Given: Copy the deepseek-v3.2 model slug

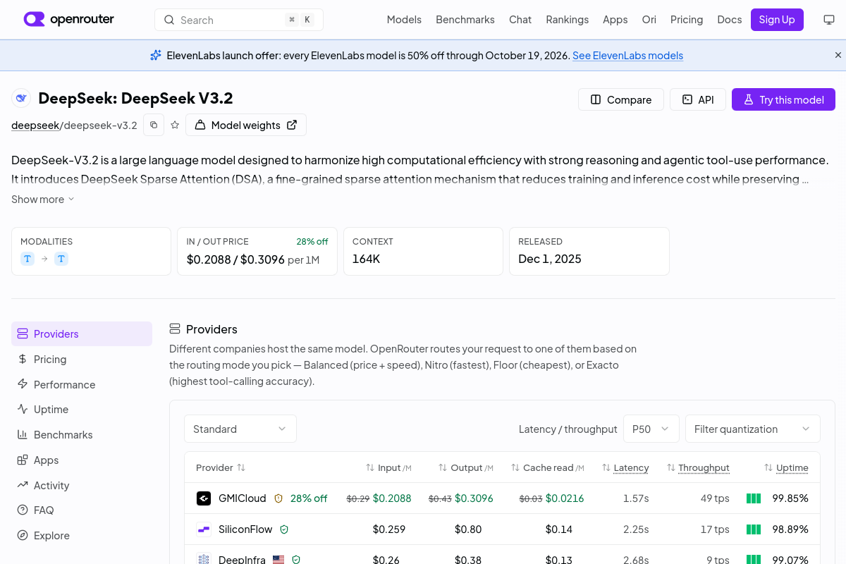Looking at the screenshot, I should [x=154, y=125].
